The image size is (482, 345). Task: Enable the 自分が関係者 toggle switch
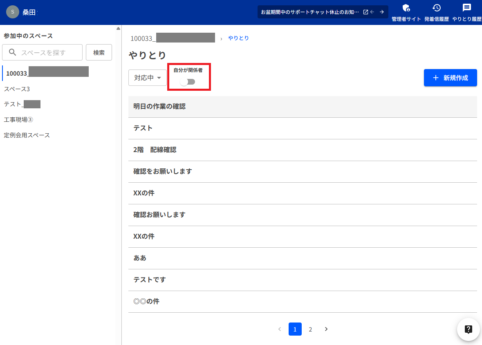coord(188,82)
